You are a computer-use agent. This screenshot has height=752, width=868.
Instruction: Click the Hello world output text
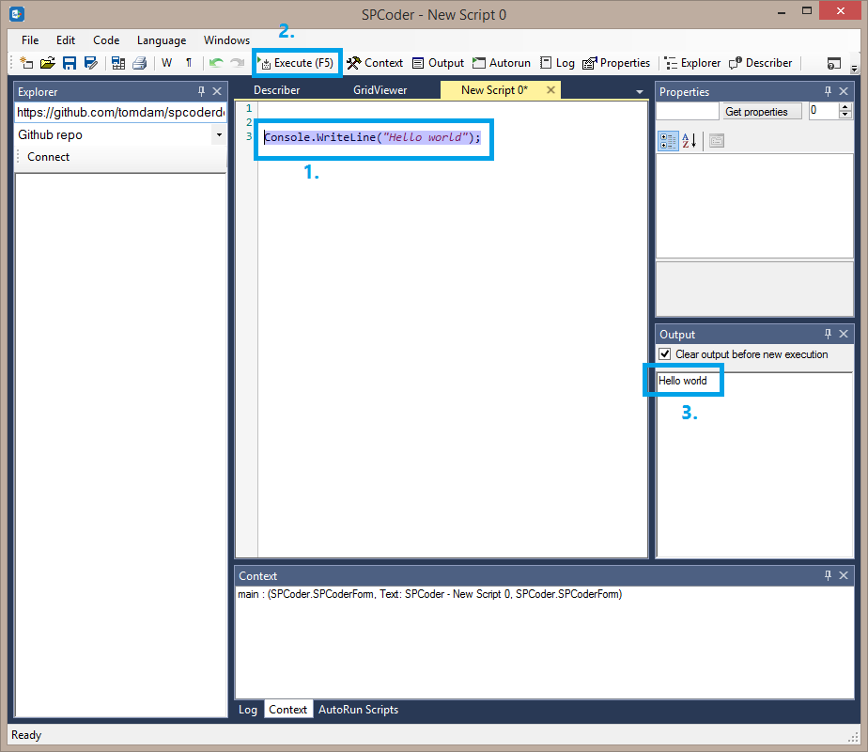pyautogui.click(x=683, y=381)
